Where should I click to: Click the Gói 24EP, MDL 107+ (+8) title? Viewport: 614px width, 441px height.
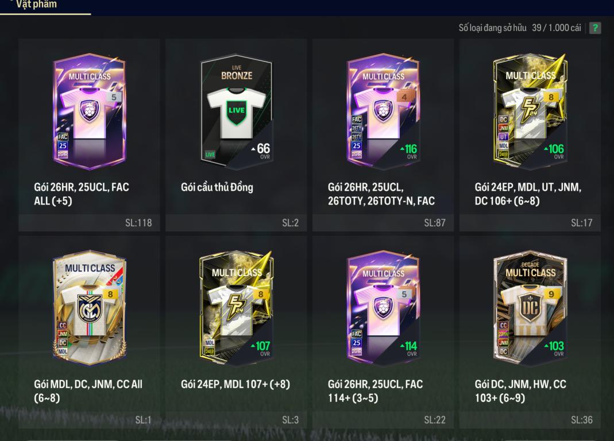pyautogui.click(x=235, y=384)
